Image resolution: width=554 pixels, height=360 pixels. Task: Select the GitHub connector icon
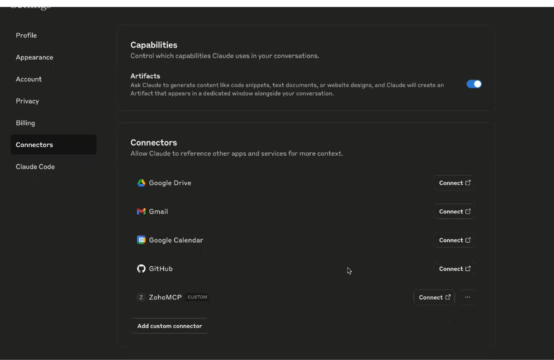[141, 268]
